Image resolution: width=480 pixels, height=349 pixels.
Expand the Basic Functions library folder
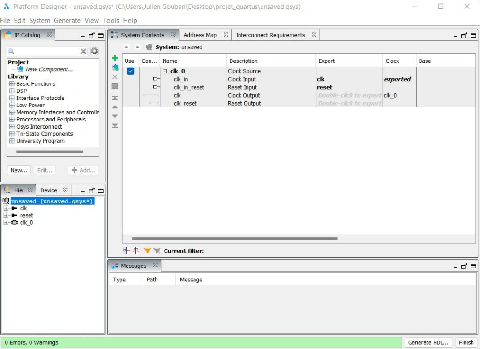click(x=12, y=84)
